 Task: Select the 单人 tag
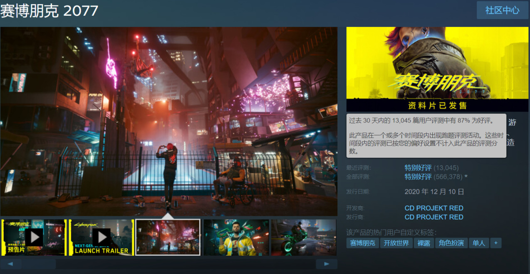click(479, 243)
